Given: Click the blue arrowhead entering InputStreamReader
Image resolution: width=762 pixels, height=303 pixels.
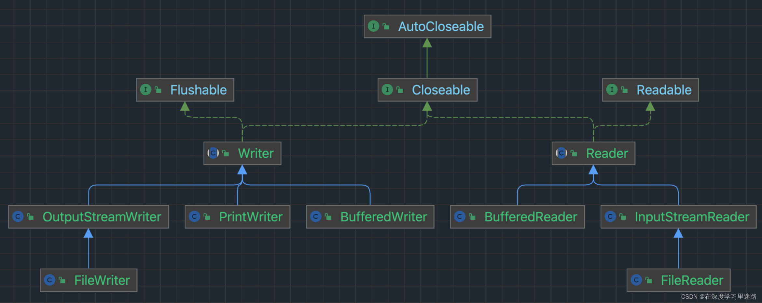Looking at the screenshot, I should click(678, 233).
